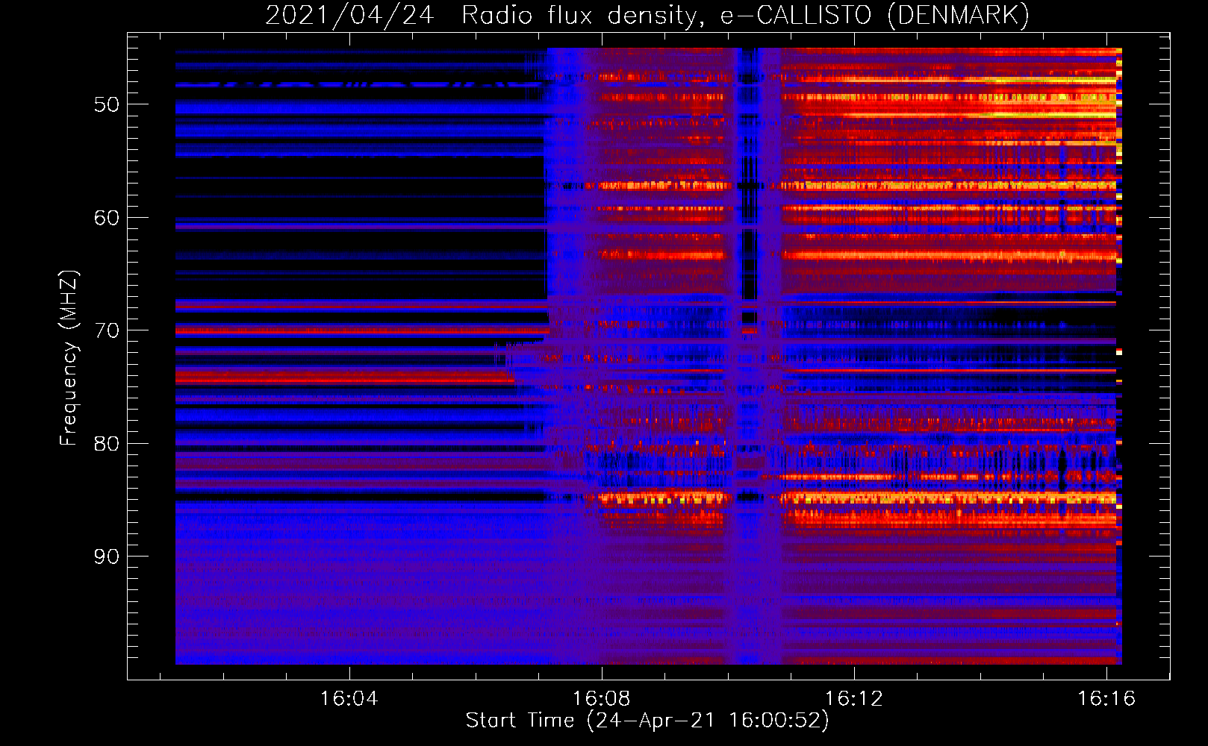Select the 'e-CALLISTO (DENMARK)' title text

(x=874, y=16)
